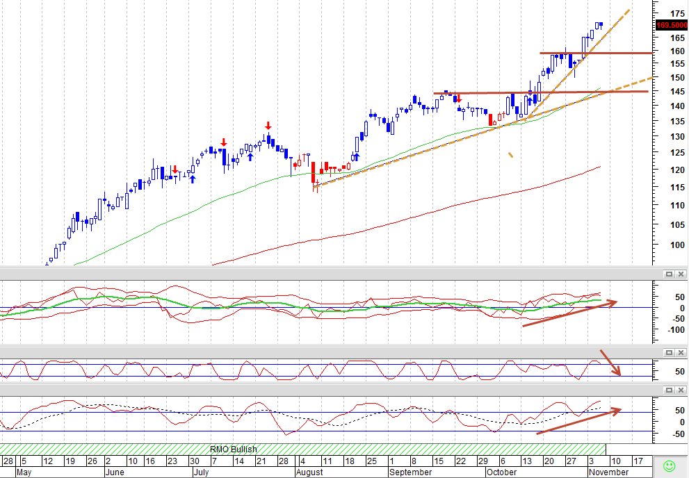The width and height of the screenshot is (689, 478).
Task: Click the green smiley face status icon
Action: 669,465
